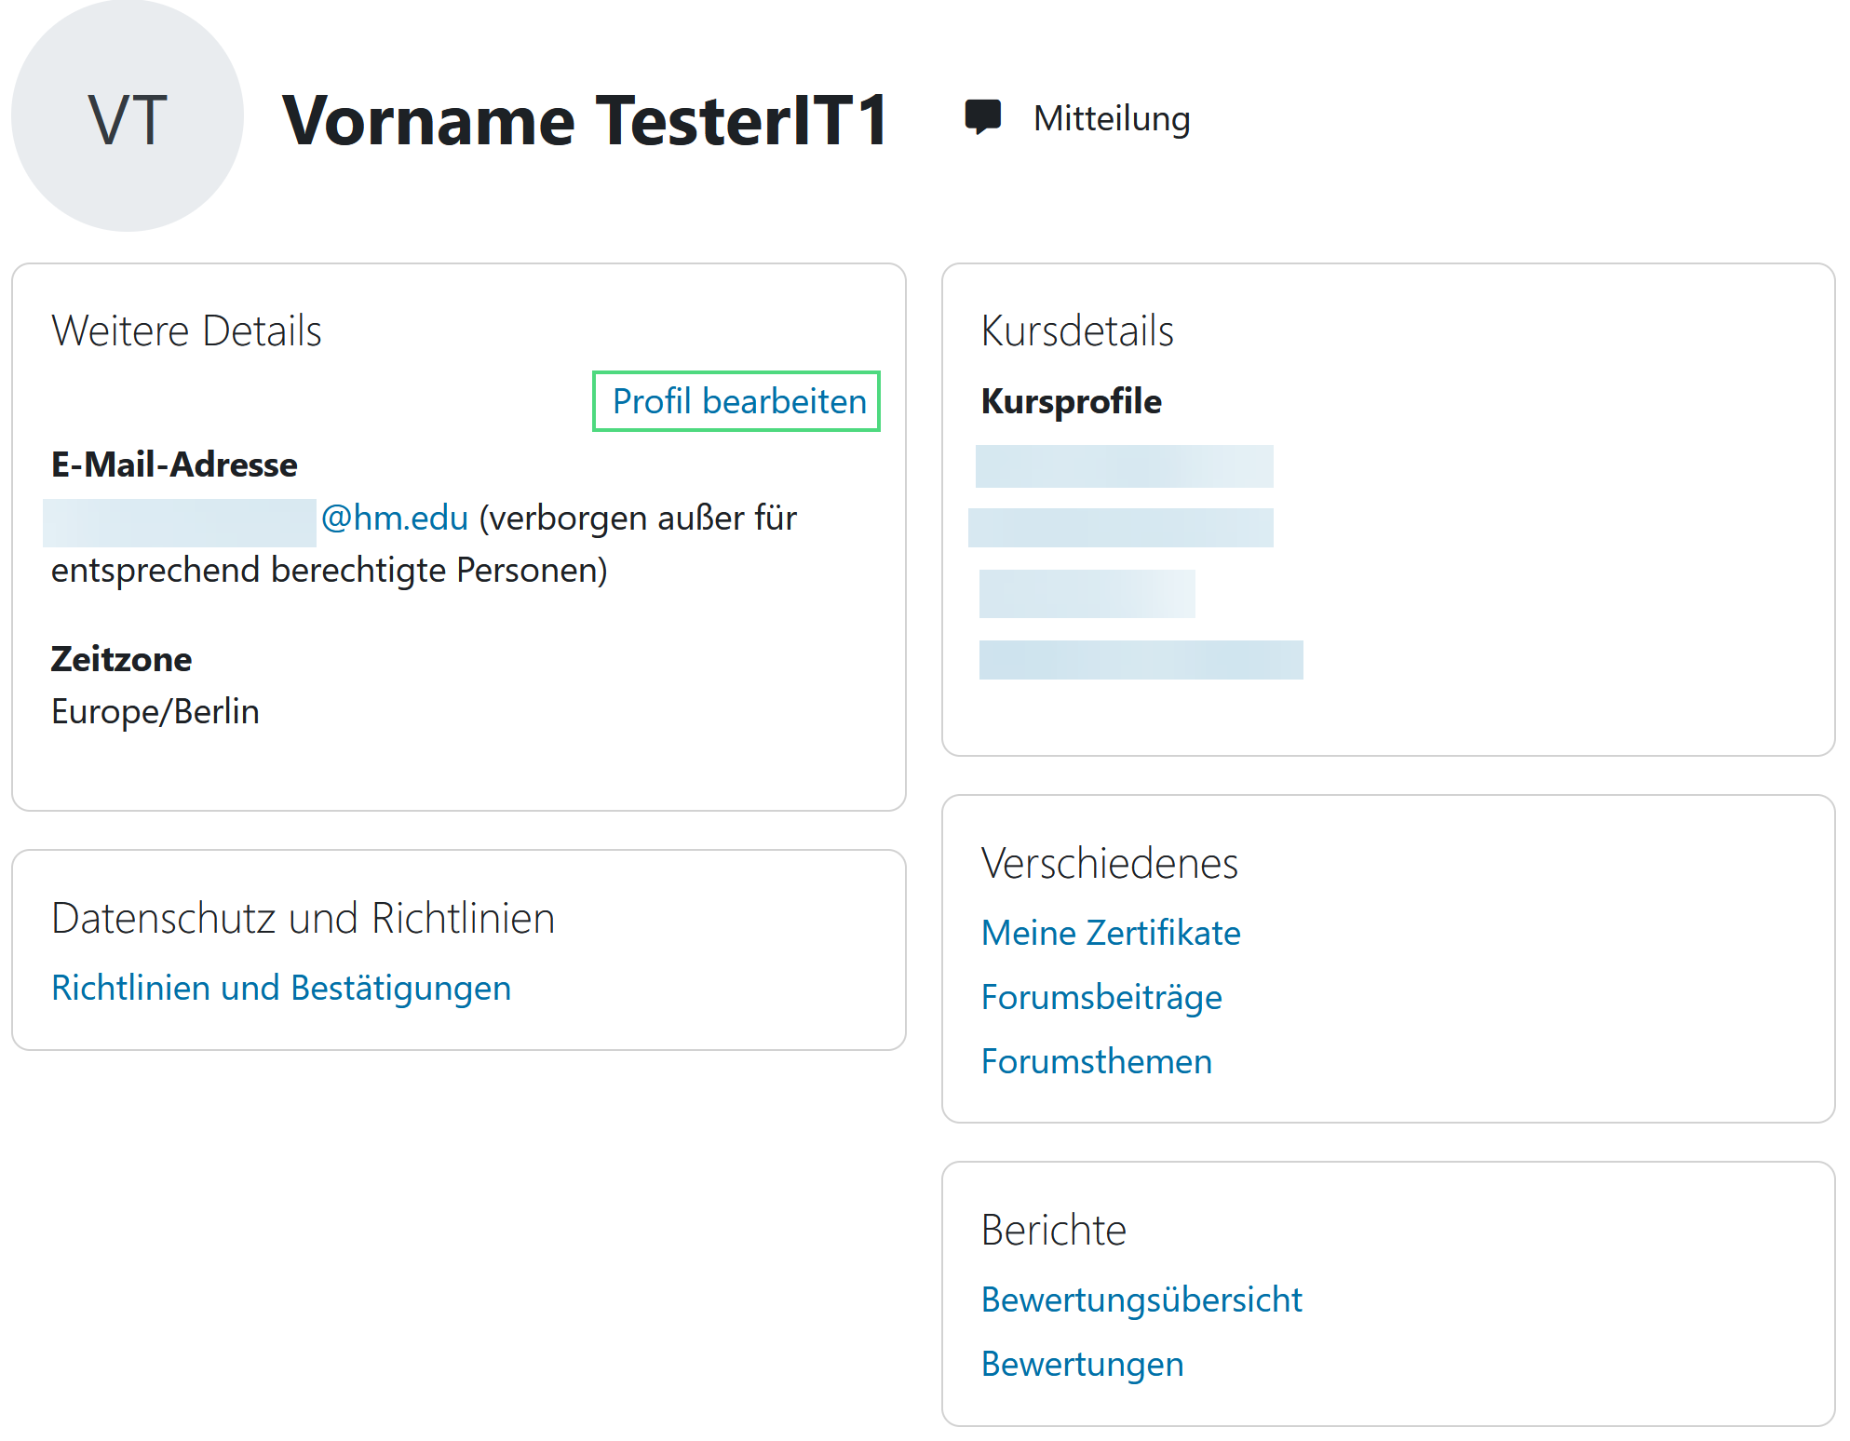1850x1441 pixels.
Task: Open Richtlinien und Bestätigungen
Action: point(281,988)
